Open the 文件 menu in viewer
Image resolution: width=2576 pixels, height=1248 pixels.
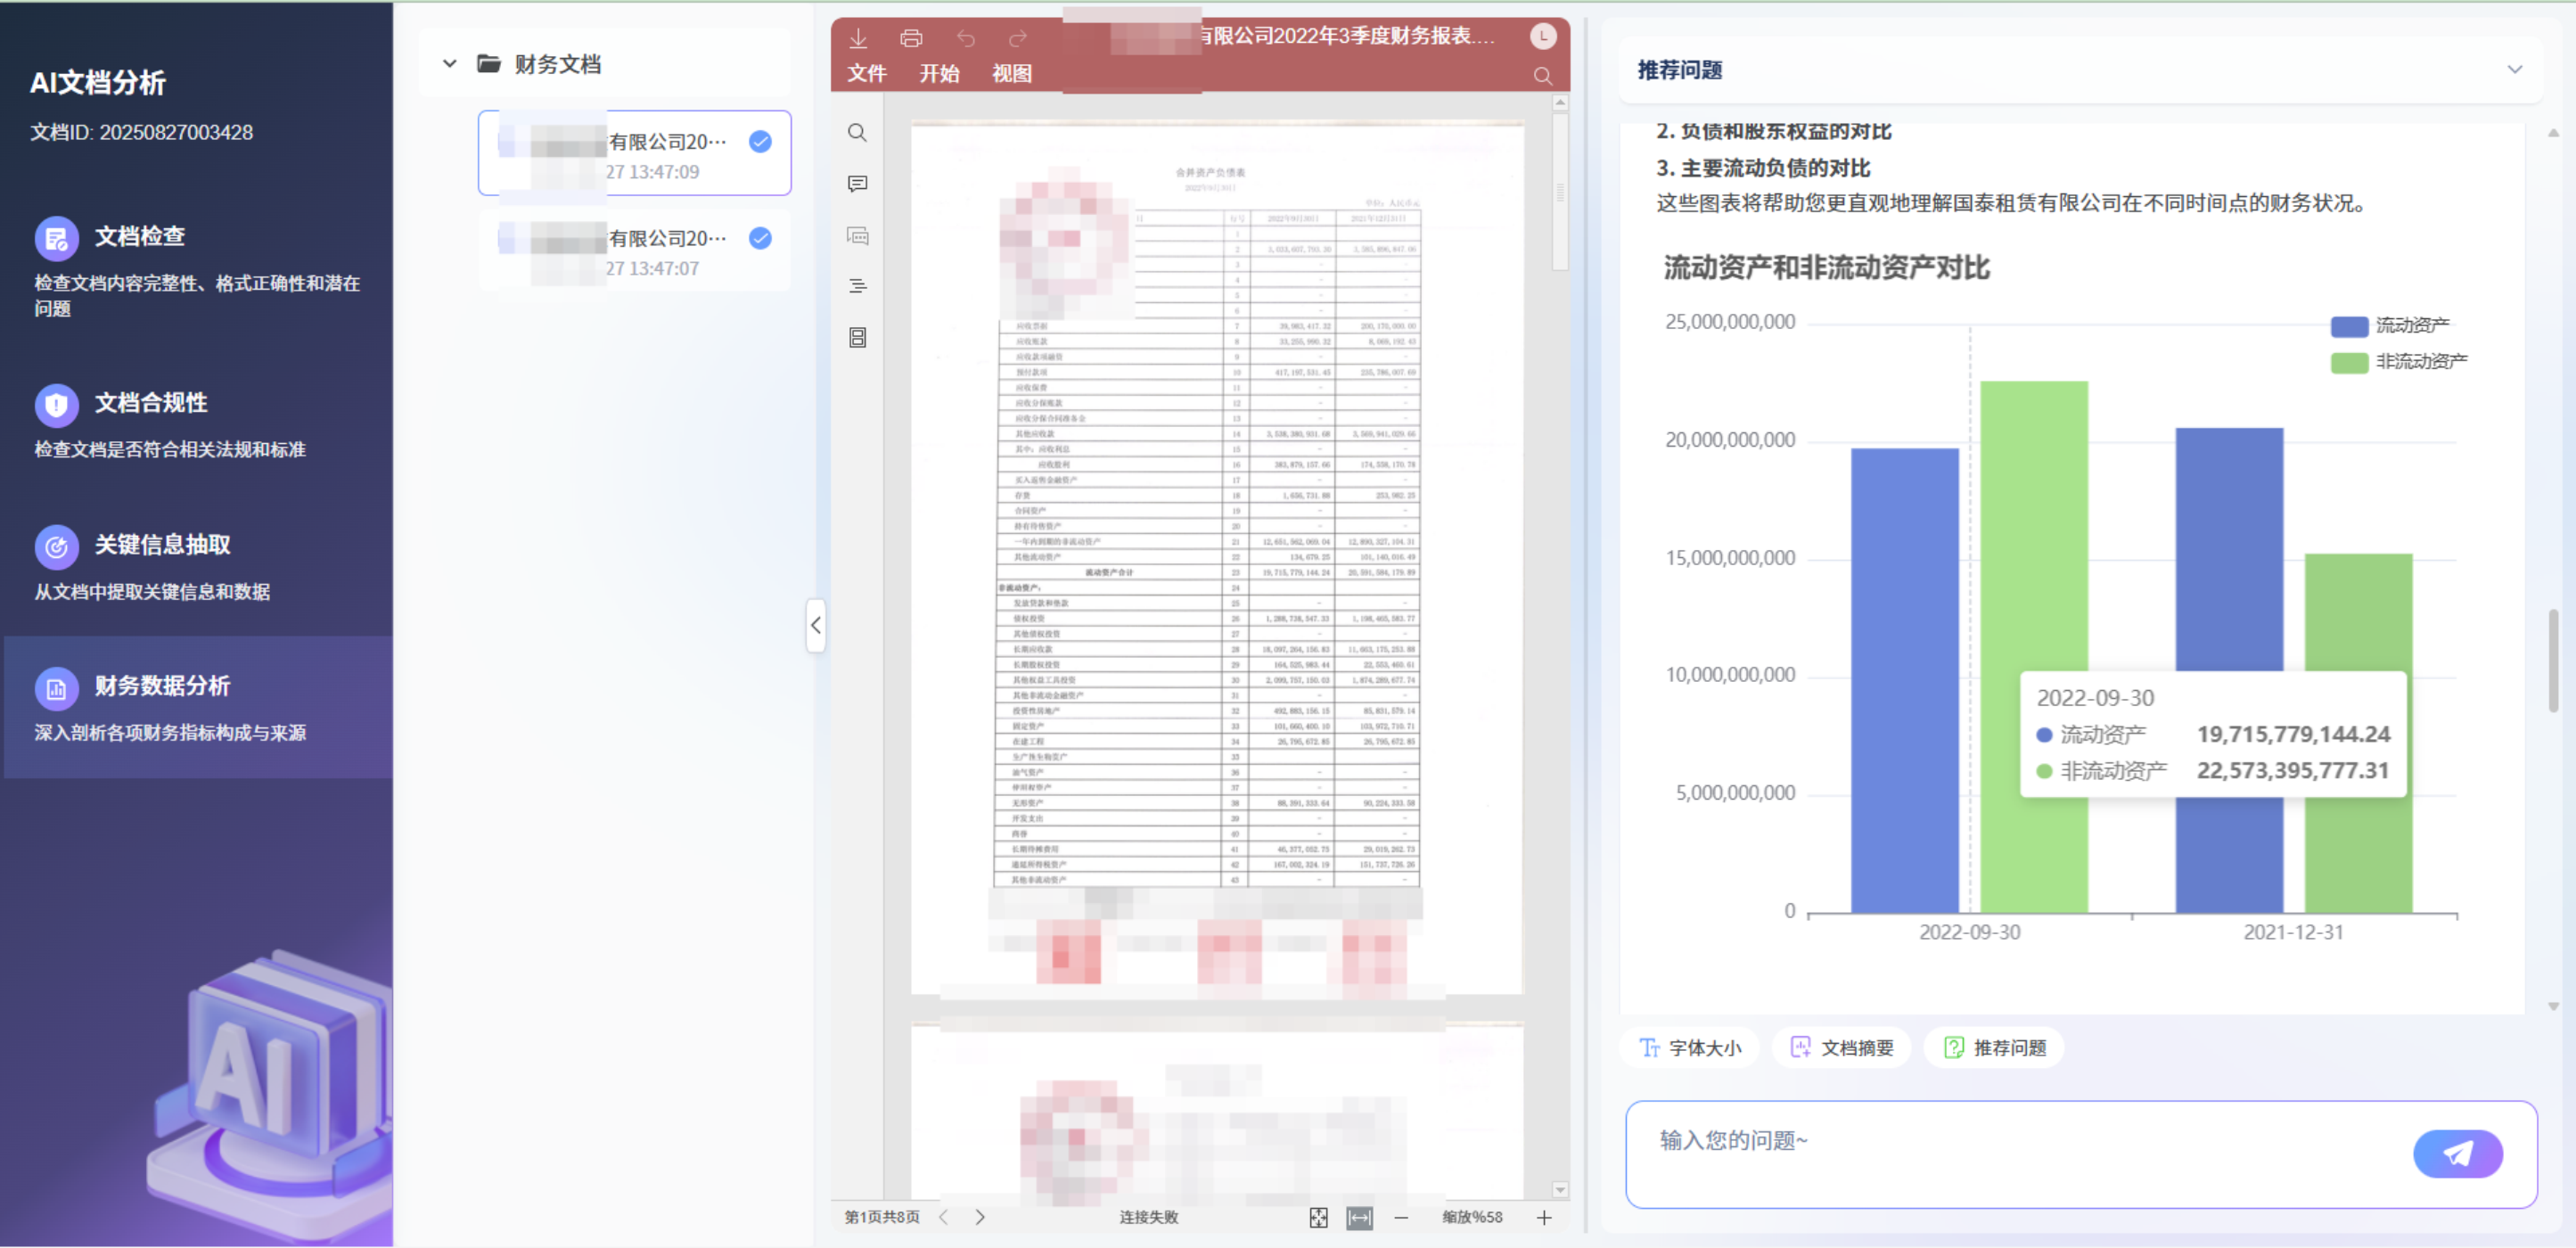(x=866, y=74)
